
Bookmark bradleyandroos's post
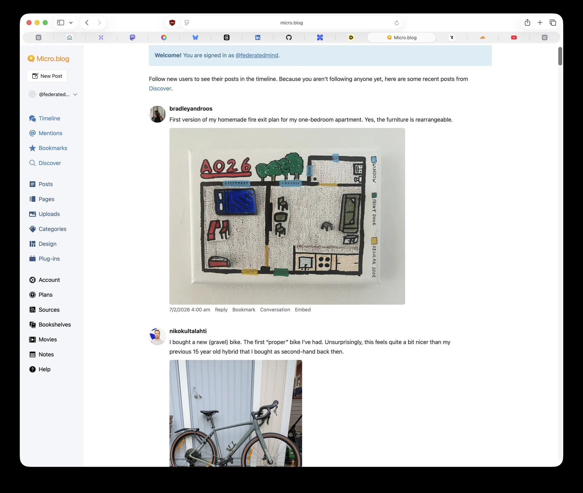coord(244,310)
